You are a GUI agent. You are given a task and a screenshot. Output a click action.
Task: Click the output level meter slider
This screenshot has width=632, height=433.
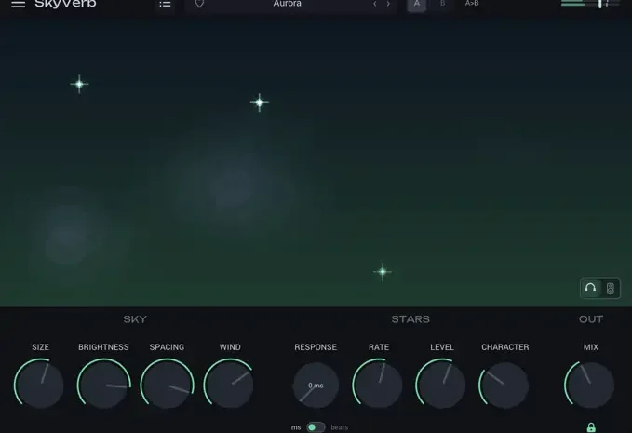pos(590,4)
